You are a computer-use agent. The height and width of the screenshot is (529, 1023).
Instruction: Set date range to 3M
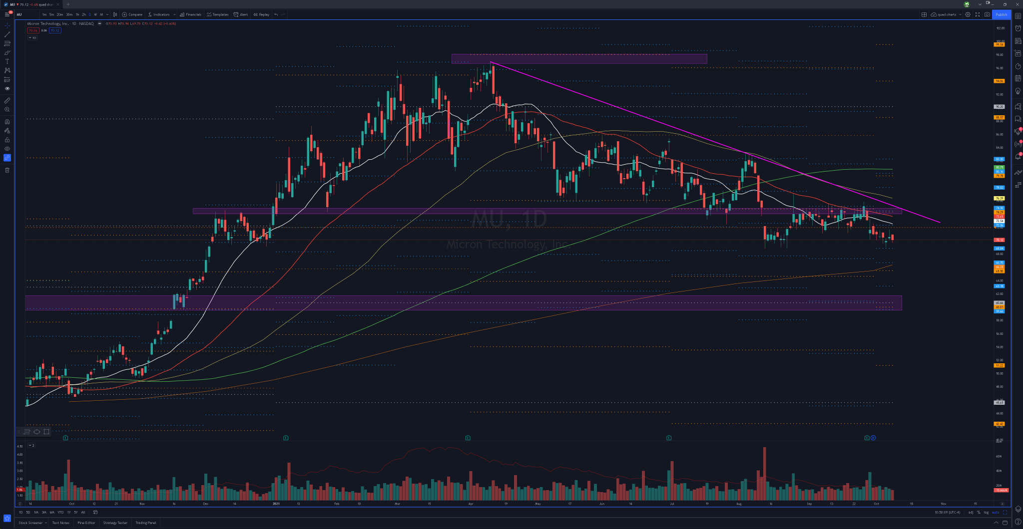[44, 512]
